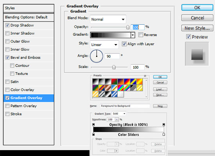Pick the blue and white striped preset
This screenshot has height=156, width=215.
115,94
